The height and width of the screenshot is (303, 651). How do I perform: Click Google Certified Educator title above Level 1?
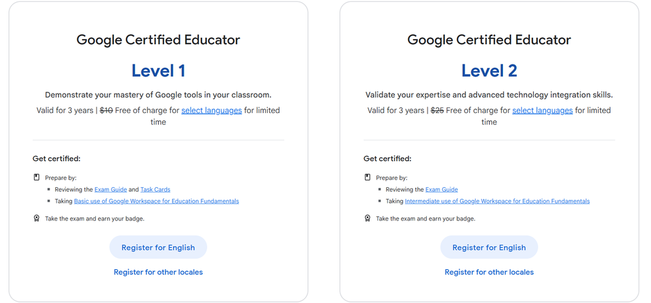click(158, 40)
